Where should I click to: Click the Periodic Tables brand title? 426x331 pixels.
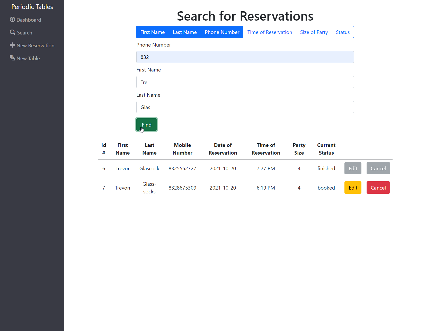32,7
